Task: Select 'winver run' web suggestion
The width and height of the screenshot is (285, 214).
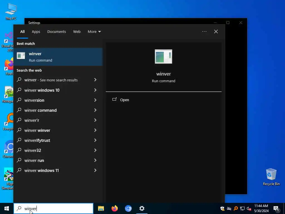Action: (x=34, y=160)
